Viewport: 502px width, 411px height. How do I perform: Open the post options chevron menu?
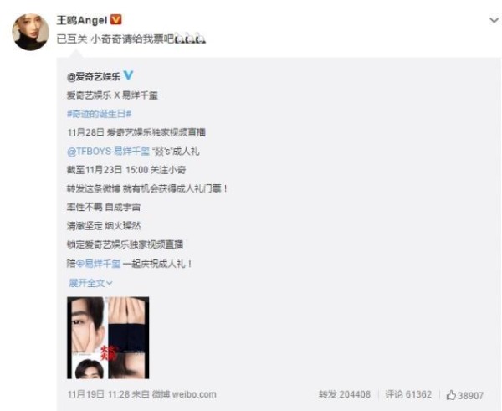click(x=494, y=20)
